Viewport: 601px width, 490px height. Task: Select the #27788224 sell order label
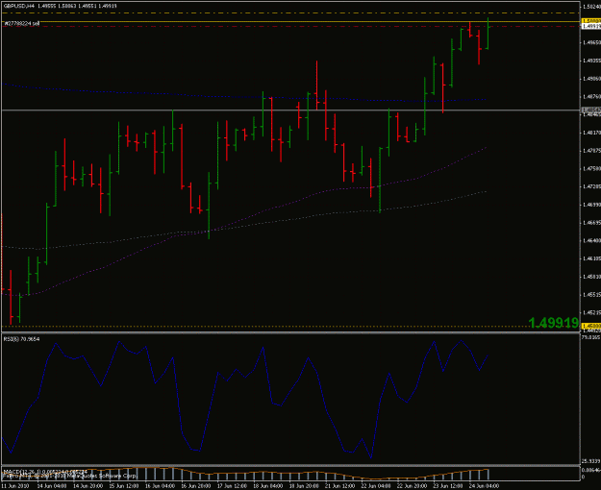click(x=22, y=24)
